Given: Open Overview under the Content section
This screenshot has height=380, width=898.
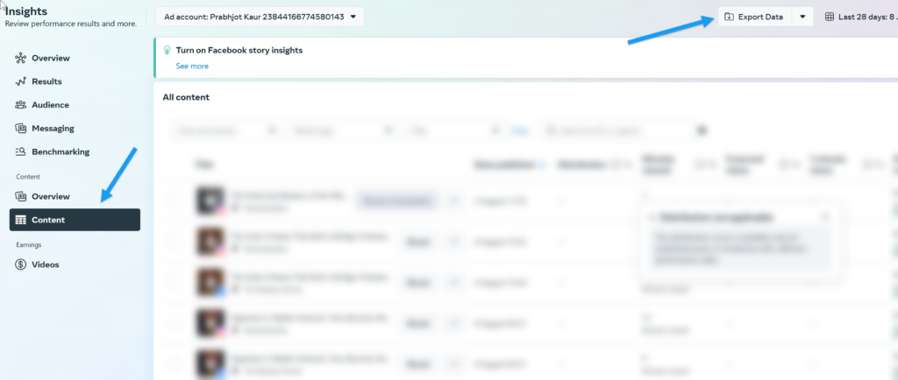Looking at the screenshot, I should click(x=50, y=196).
